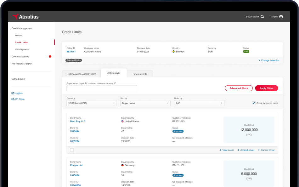This screenshot has height=187, width=299.
Task: Go to Policies in sidebar
Action: click(x=19, y=36)
